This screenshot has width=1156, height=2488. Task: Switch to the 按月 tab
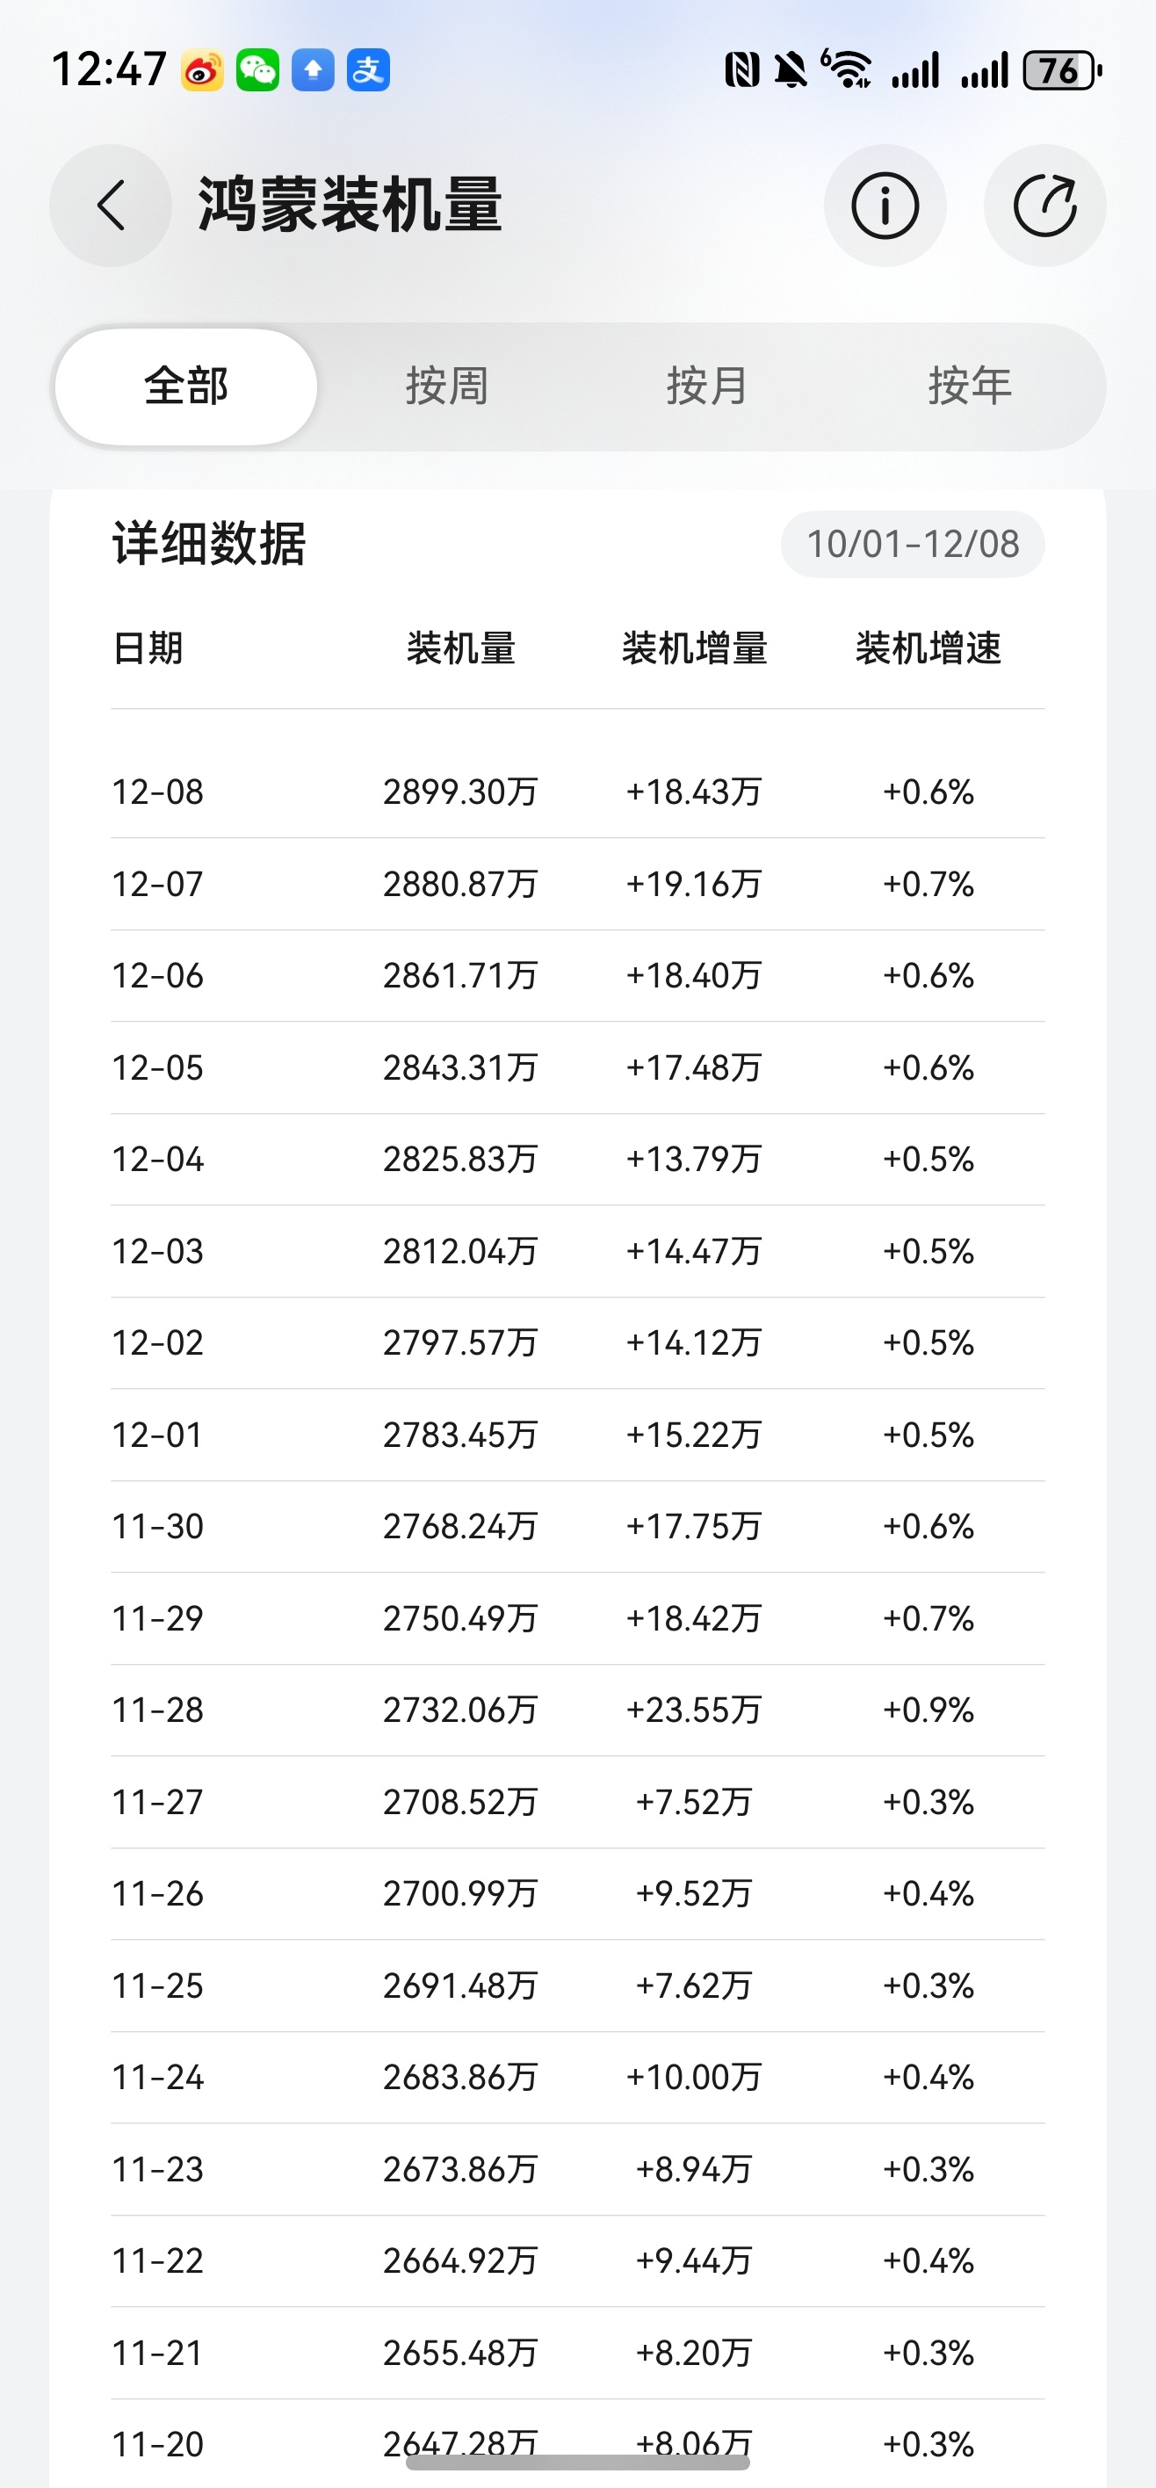709,385
